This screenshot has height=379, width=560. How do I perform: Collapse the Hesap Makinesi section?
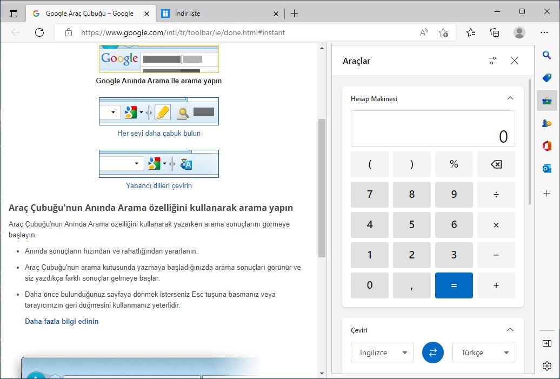[510, 98]
